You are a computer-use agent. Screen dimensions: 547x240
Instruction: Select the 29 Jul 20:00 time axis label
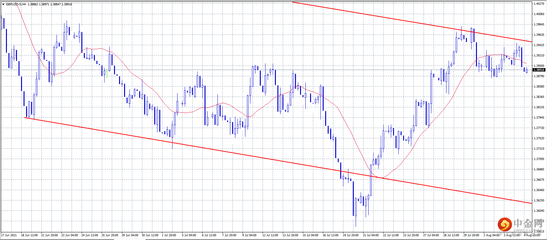click(x=471, y=235)
